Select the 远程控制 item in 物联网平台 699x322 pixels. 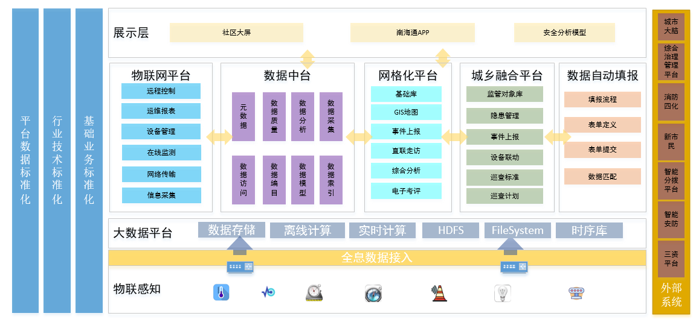click(161, 91)
